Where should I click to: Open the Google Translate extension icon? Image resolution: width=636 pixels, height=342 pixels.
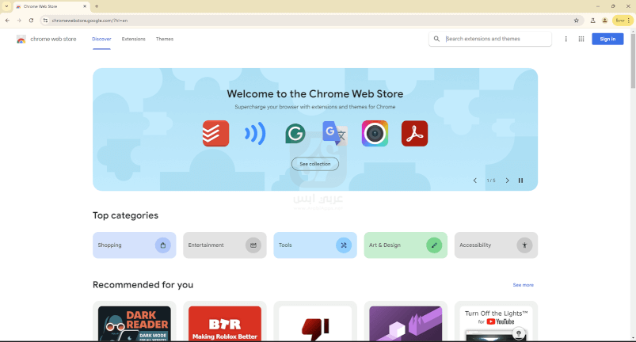[334, 133]
